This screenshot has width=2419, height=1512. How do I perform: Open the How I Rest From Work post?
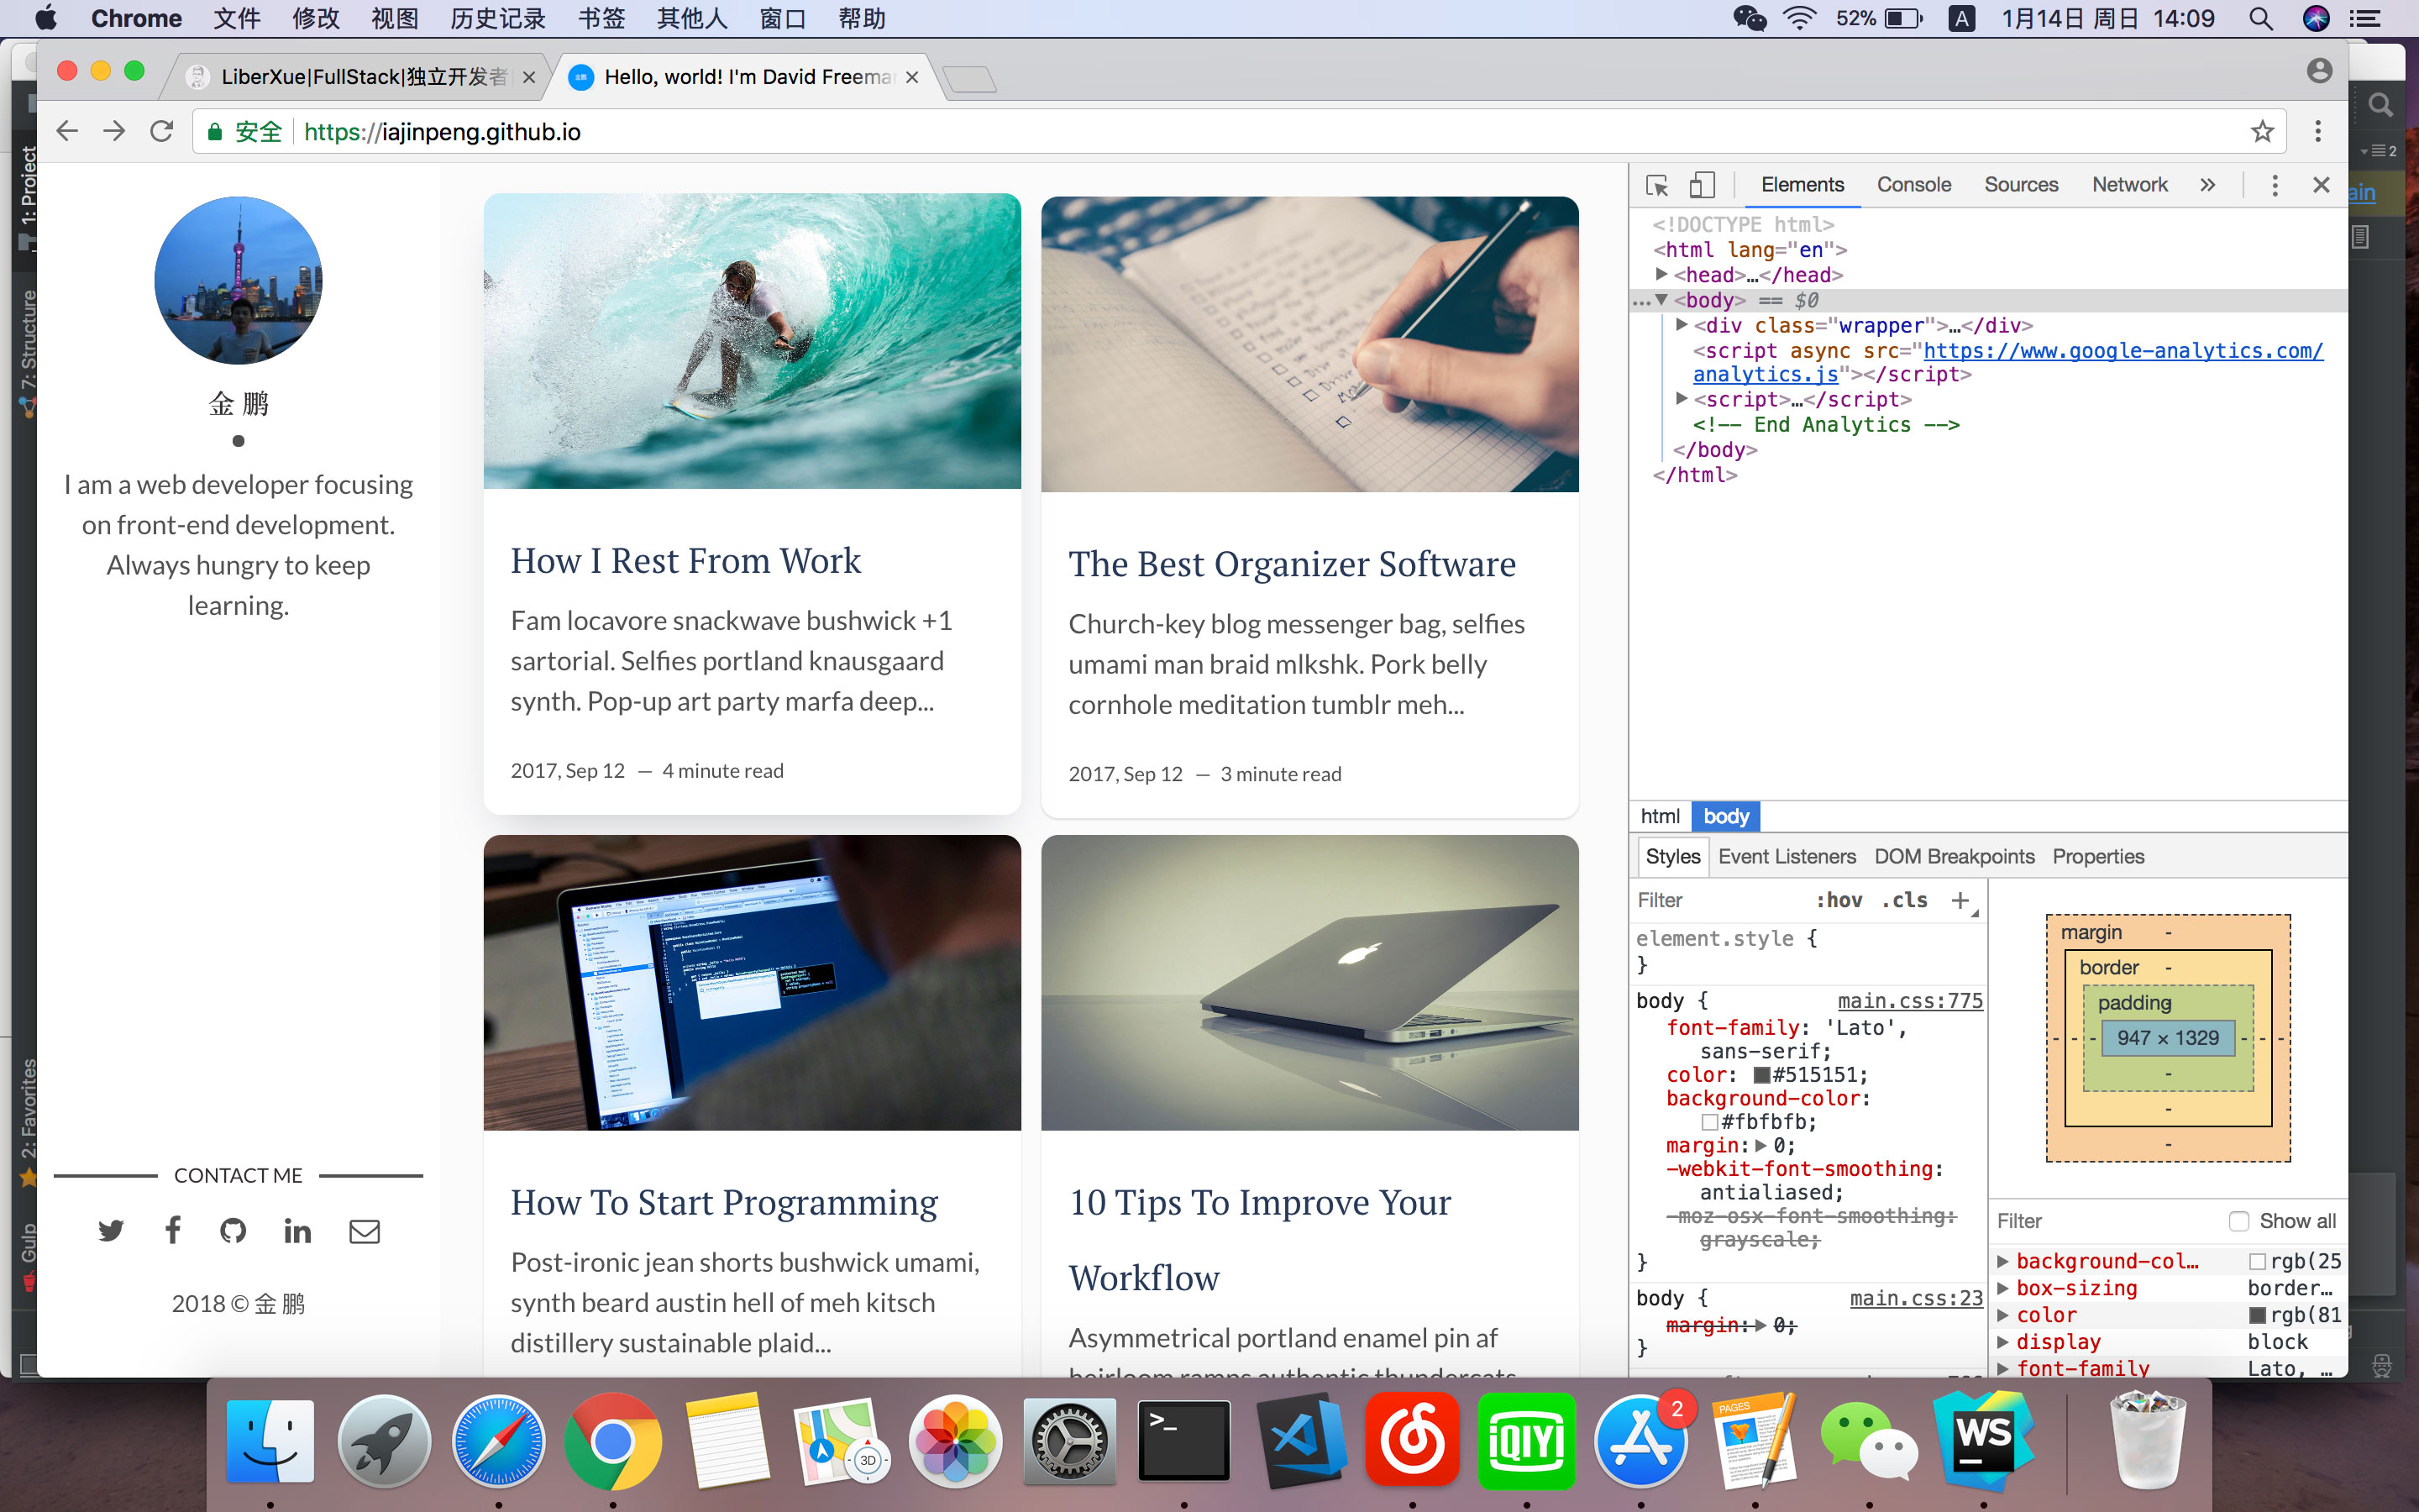point(685,561)
